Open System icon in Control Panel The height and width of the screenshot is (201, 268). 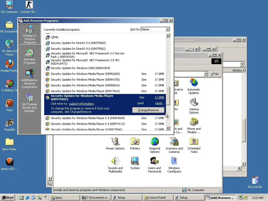(135, 163)
